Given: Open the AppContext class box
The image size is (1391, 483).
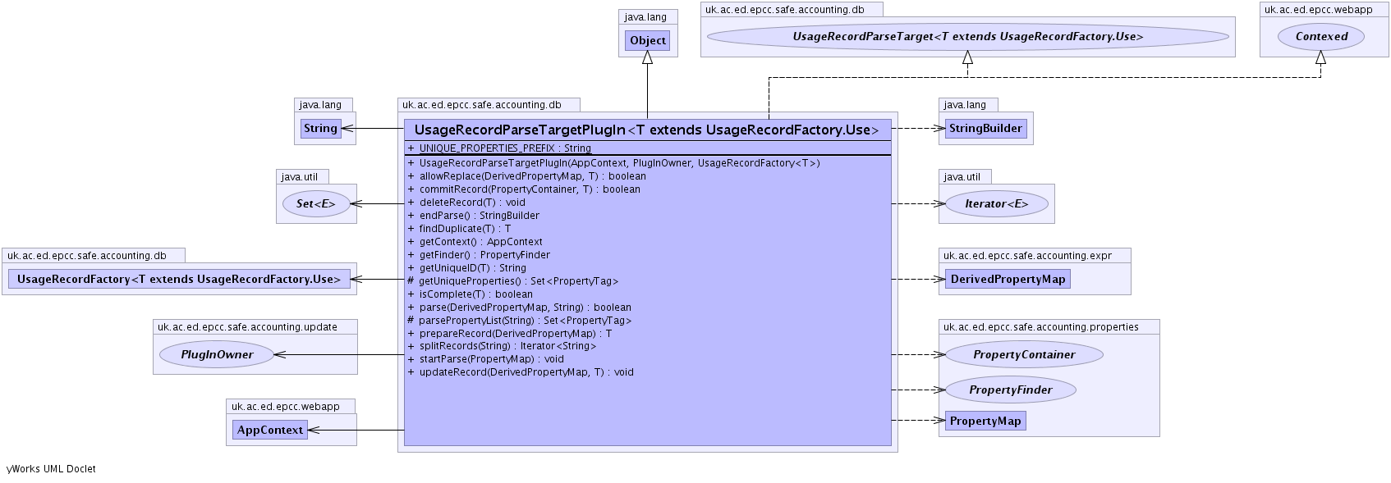Looking at the screenshot, I should pyautogui.click(x=269, y=431).
